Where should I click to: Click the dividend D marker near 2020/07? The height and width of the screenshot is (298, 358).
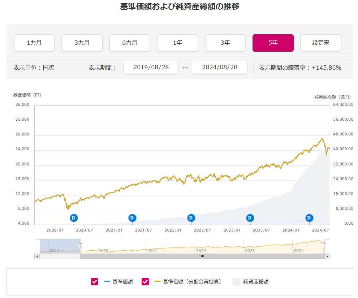click(x=74, y=218)
